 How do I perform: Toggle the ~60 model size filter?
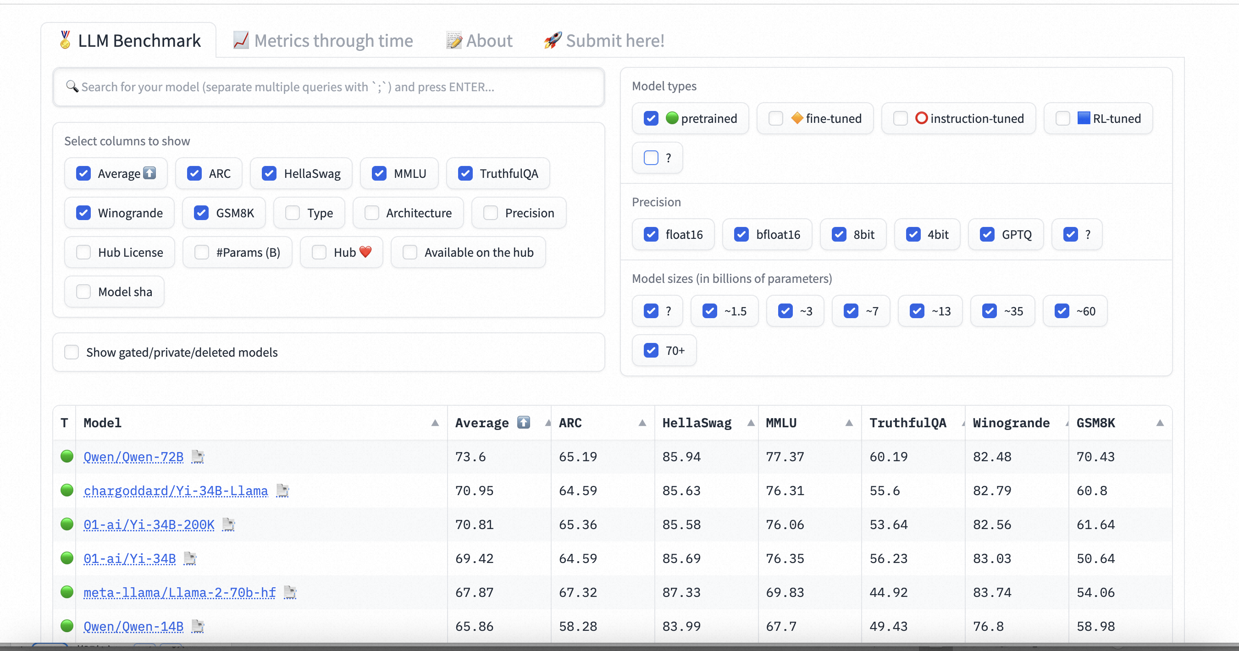coord(1062,311)
